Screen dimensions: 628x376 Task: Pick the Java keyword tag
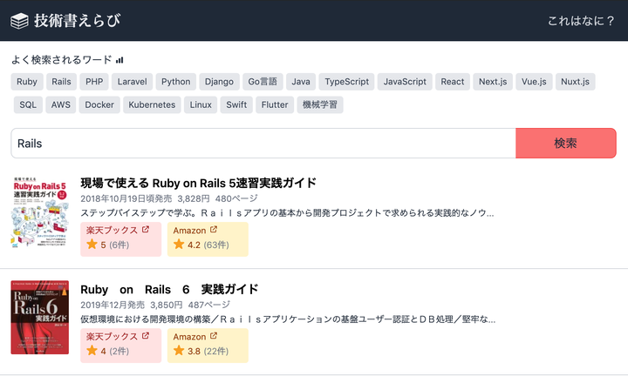tap(301, 82)
